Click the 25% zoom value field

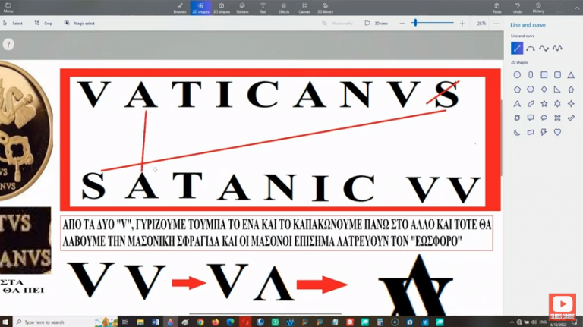point(481,23)
